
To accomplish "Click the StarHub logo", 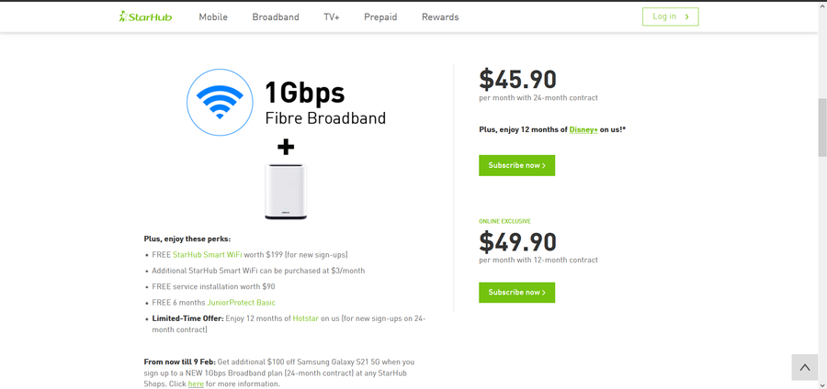I will tap(145, 17).
